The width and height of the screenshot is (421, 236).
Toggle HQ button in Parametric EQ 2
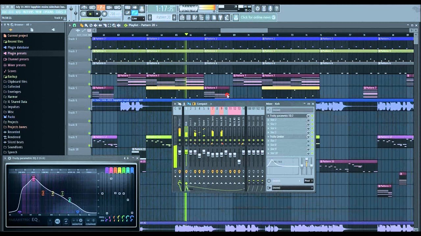57,221
